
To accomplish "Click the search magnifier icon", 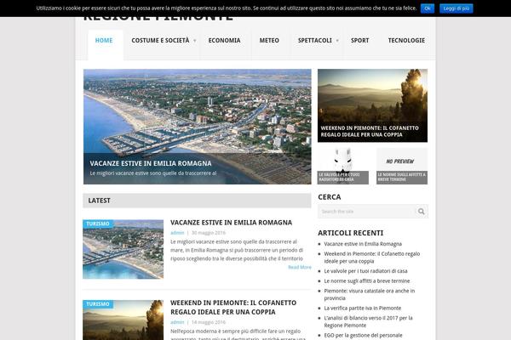I will coord(421,212).
